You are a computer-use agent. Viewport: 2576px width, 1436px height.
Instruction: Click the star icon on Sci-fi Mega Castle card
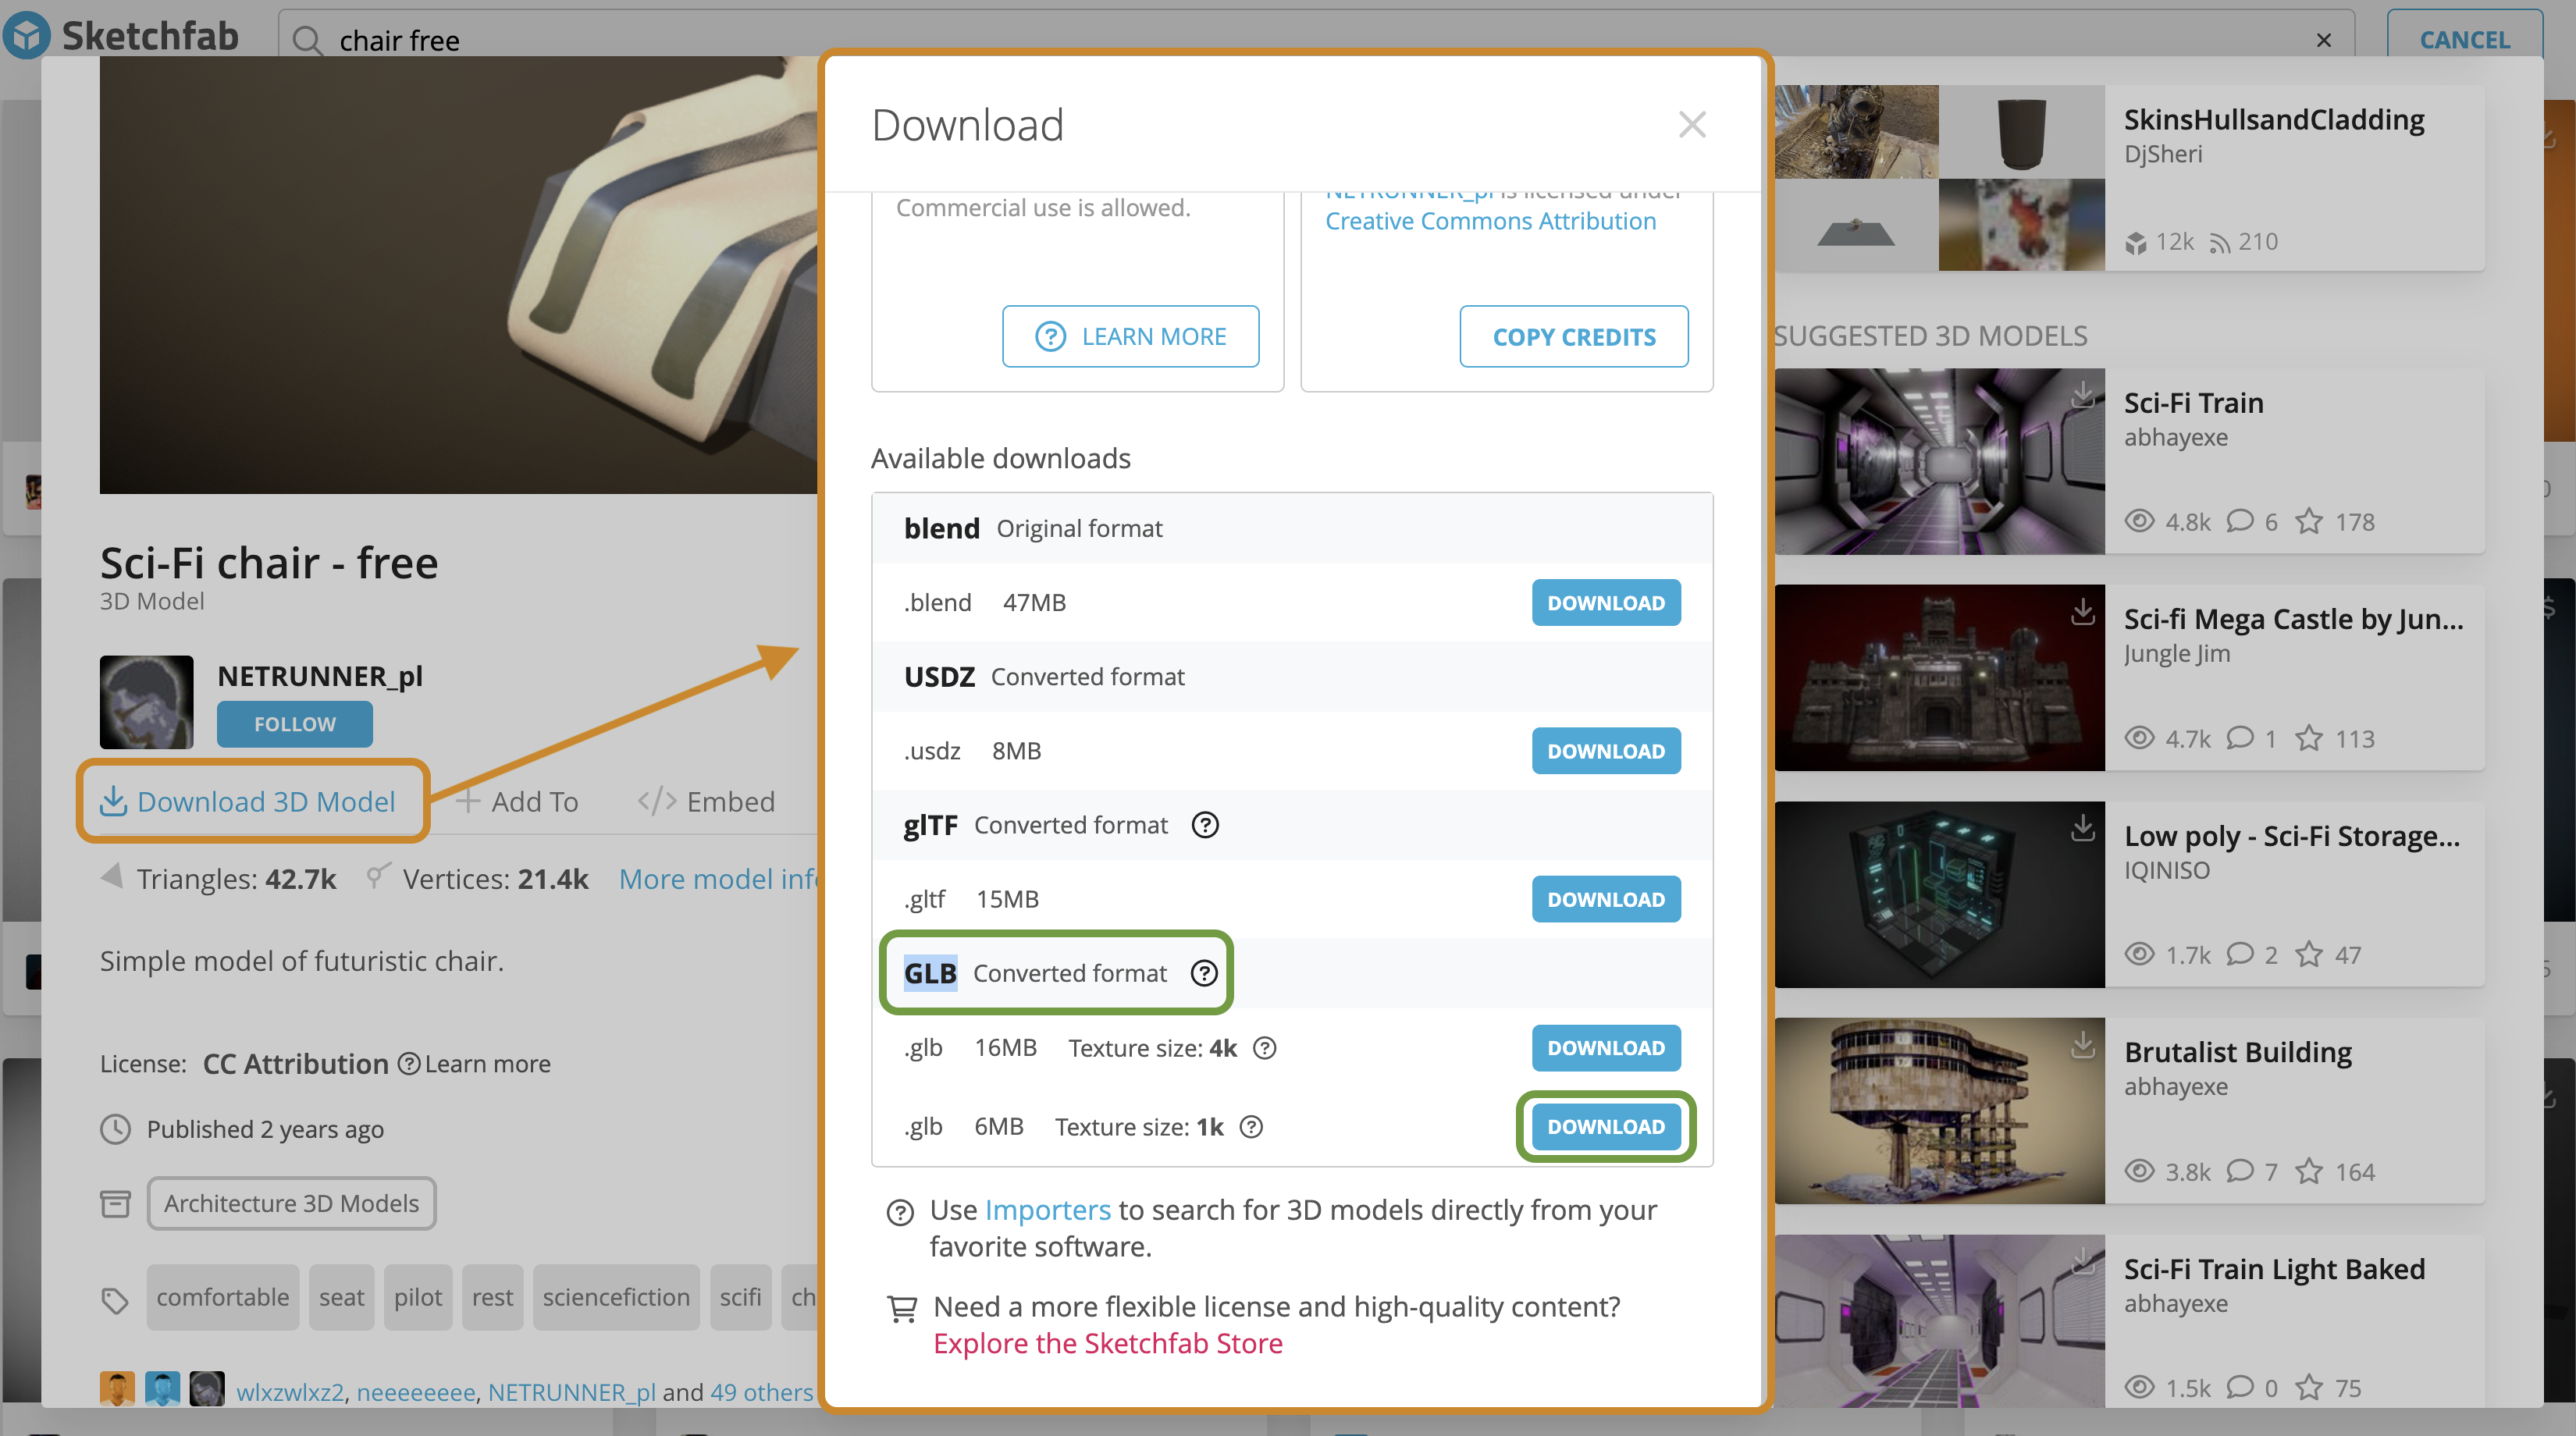point(2309,738)
